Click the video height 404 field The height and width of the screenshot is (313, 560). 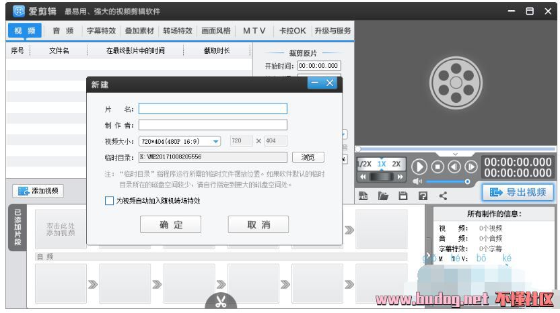(x=275, y=141)
